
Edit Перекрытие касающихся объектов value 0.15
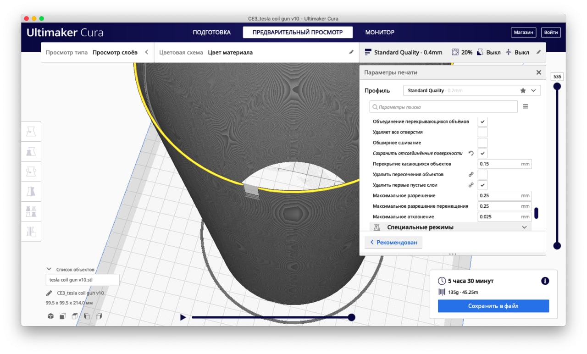point(504,164)
